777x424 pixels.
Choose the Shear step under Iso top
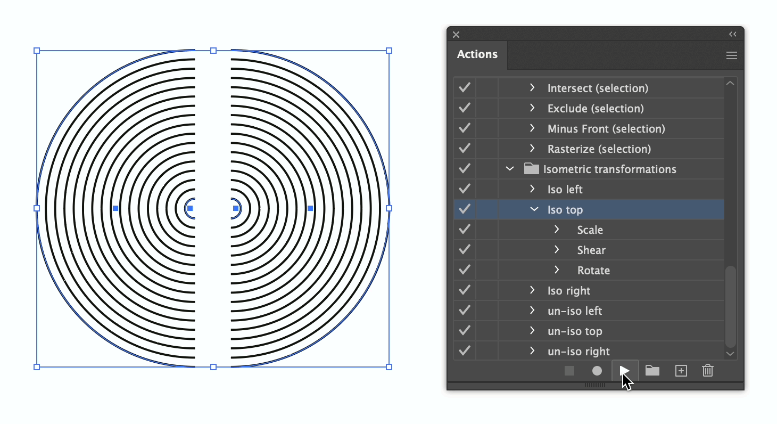pos(591,249)
